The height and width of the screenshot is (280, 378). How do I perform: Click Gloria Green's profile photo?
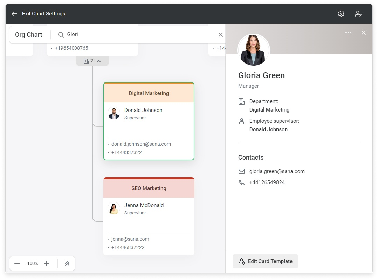click(253, 50)
